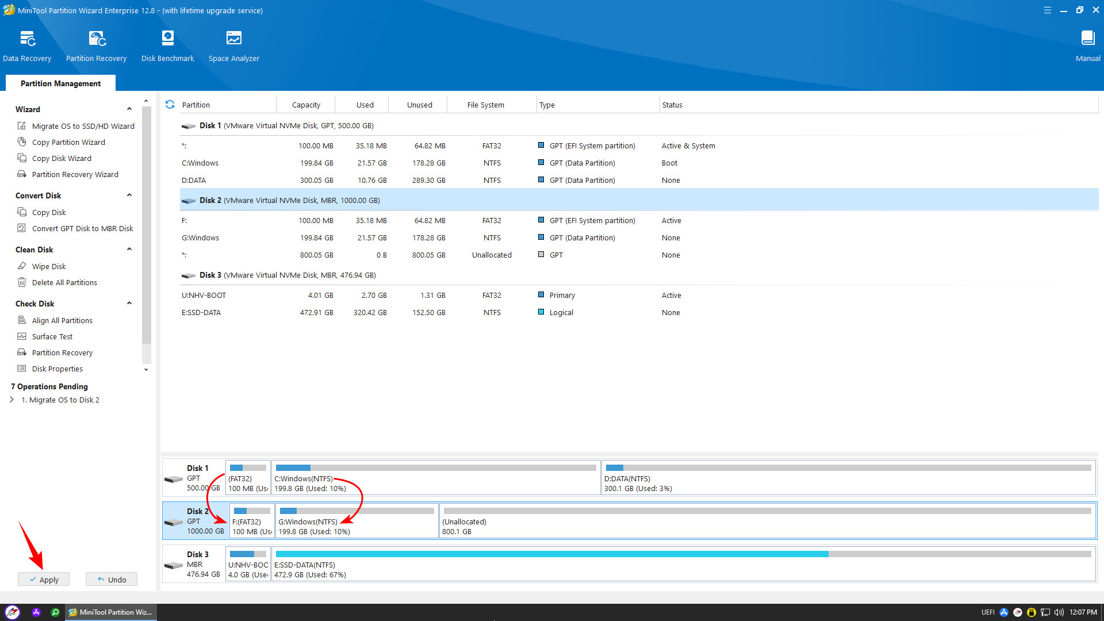Image resolution: width=1104 pixels, height=621 pixels.
Task: Select Surface Test option
Action: coord(52,336)
